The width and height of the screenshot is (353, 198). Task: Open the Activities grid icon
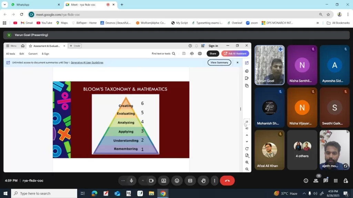336,181
